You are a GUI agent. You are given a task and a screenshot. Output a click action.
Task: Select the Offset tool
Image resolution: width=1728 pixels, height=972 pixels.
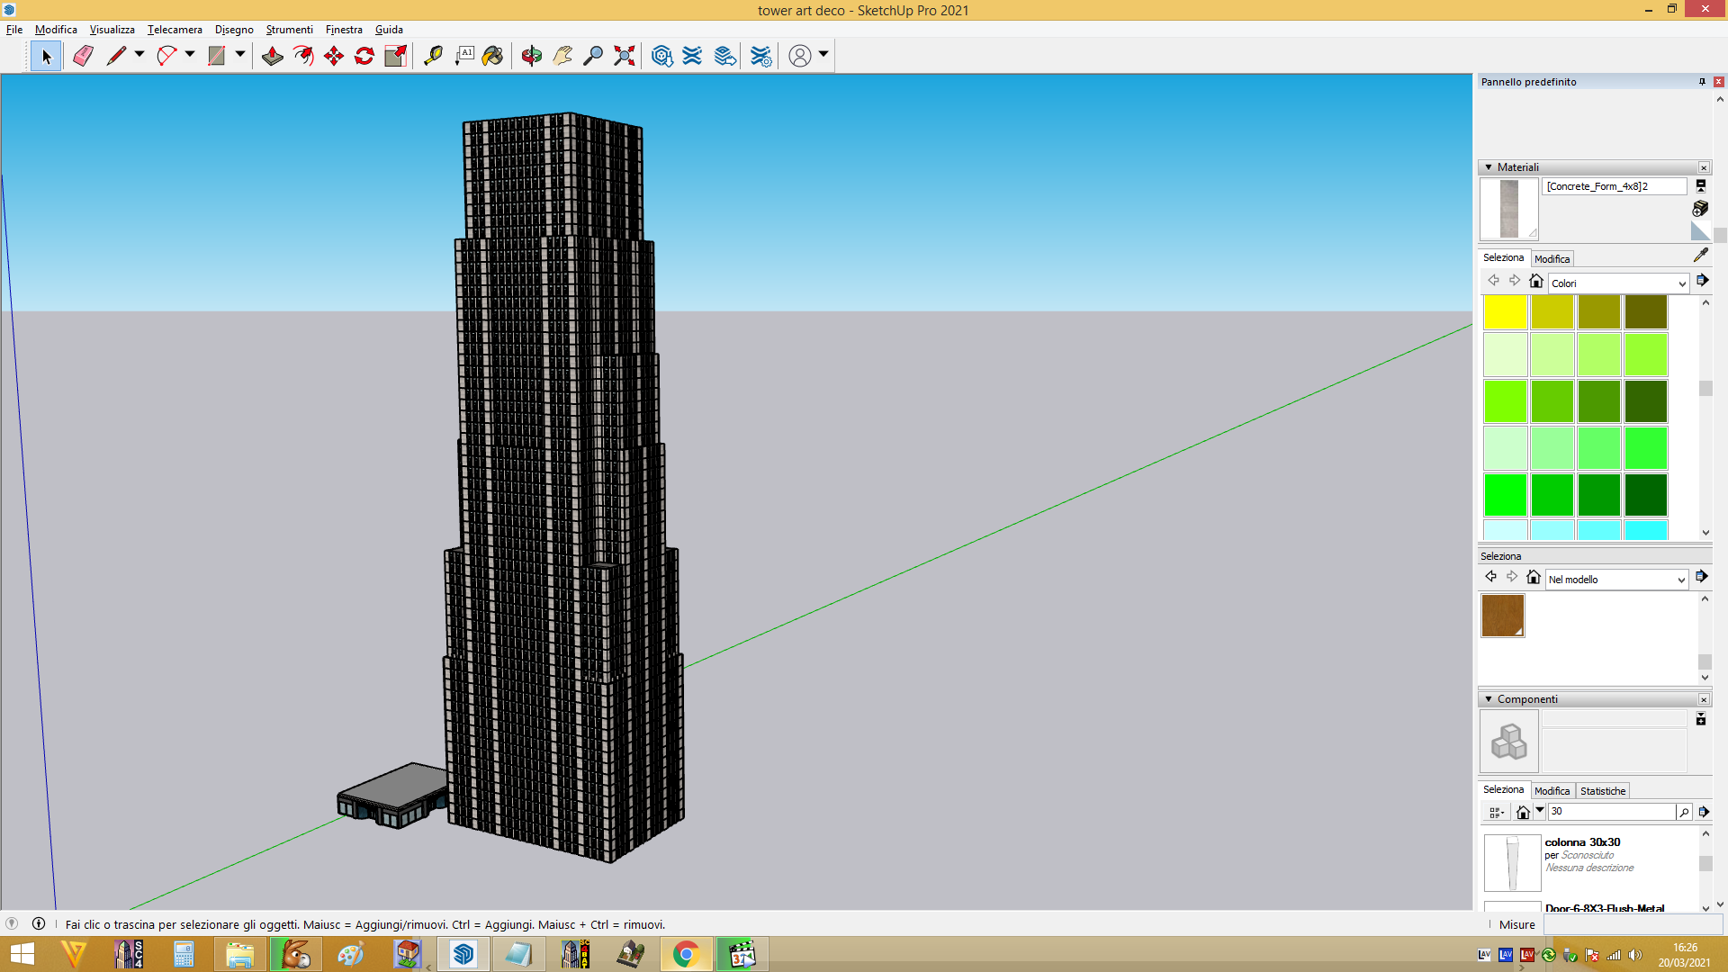click(x=303, y=56)
